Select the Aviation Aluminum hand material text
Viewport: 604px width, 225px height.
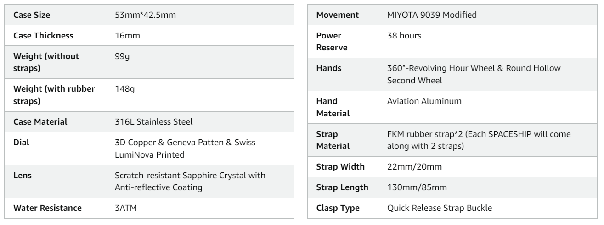click(x=424, y=101)
